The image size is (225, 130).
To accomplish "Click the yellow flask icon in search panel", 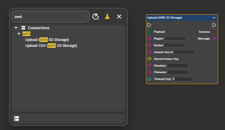I will click(x=107, y=17).
